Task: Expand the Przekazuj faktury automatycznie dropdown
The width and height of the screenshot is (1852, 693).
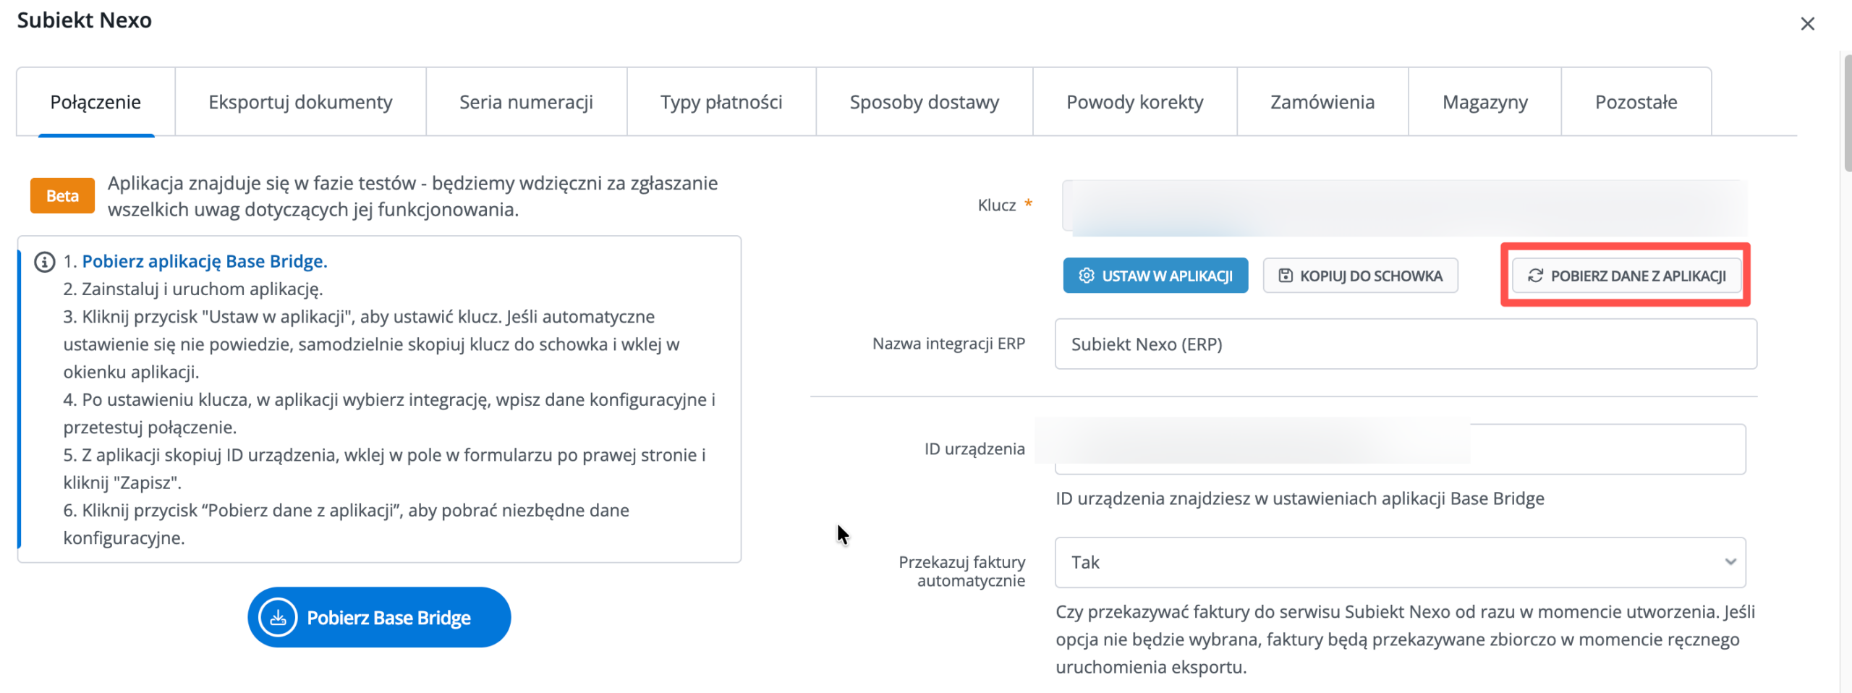Action: tap(1400, 562)
